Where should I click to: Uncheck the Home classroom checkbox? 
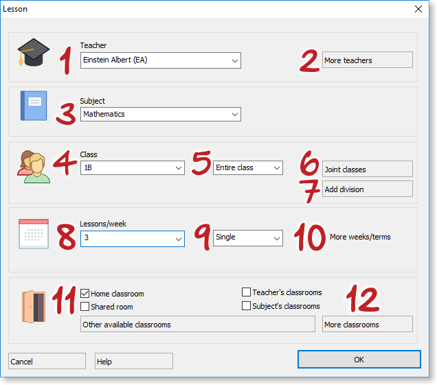click(x=85, y=293)
